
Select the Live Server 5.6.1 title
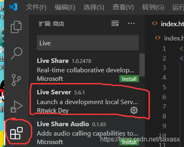click(61, 92)
